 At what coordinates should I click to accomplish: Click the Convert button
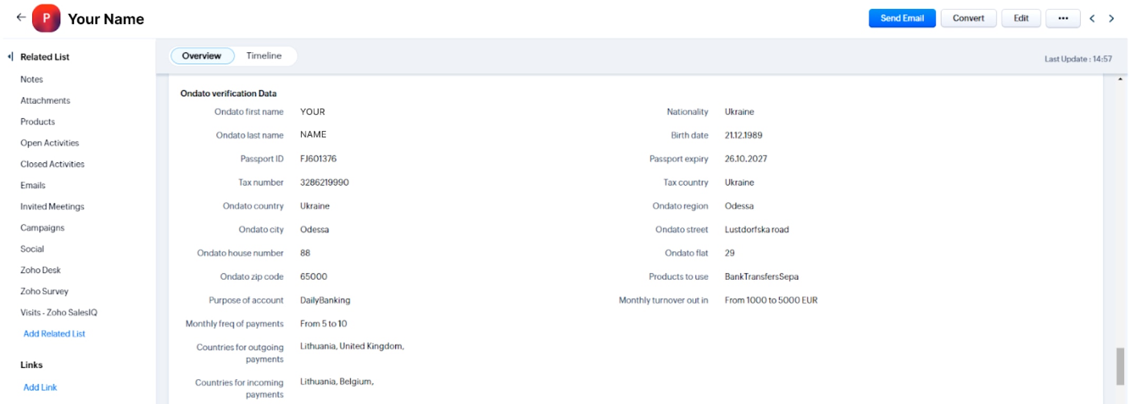(x=968, y=18)
